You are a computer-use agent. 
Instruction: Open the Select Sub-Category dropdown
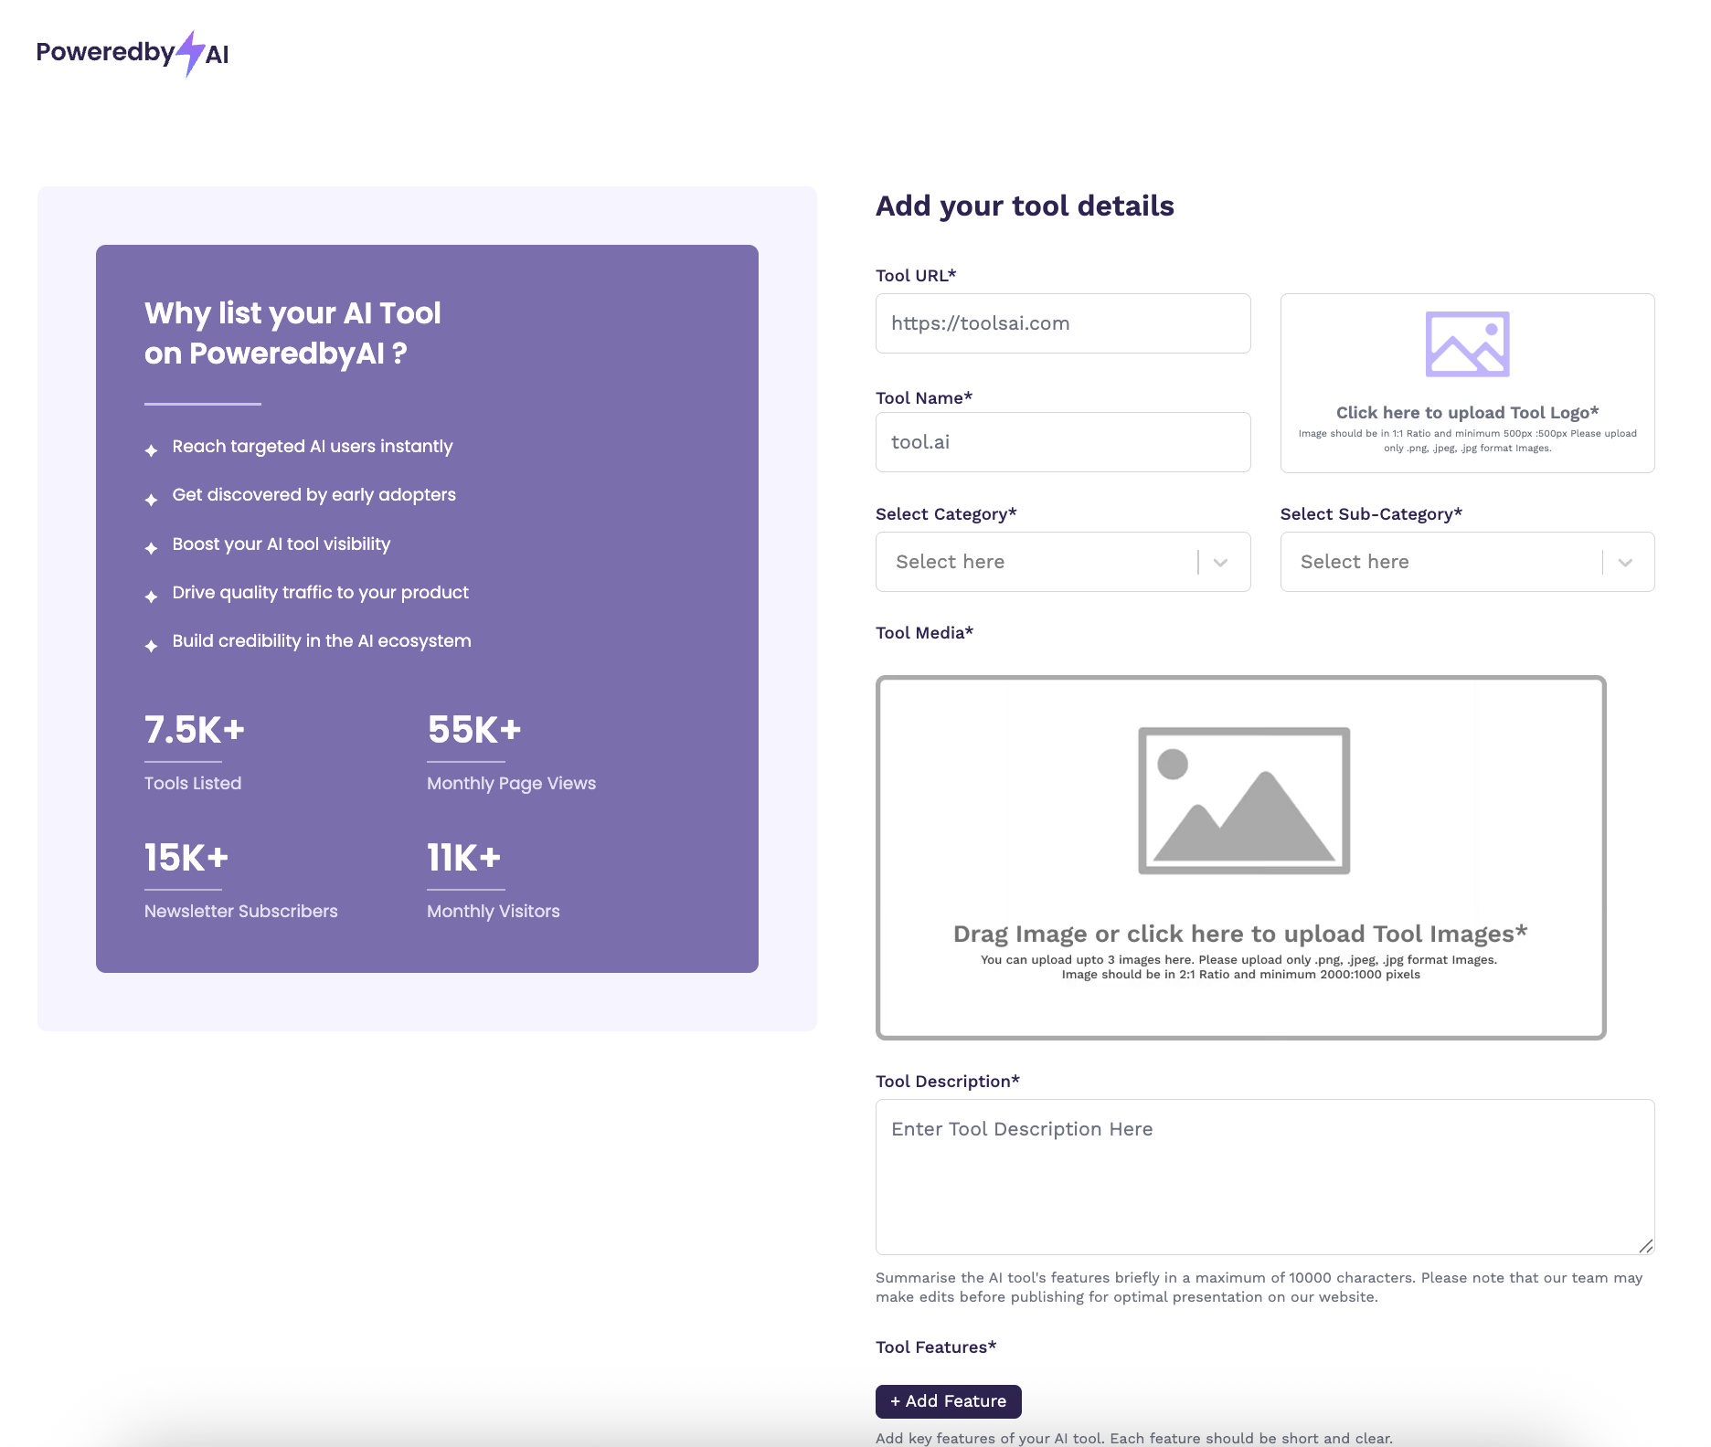[1467, 562]
